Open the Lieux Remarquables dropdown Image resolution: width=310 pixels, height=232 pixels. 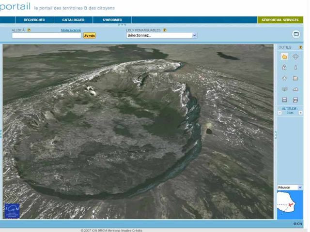tap(161, 35)
